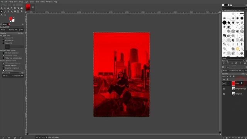Click the brush filter input field
Image resolution: width=247 pixels, height=139 pixels.
[233, 8]
